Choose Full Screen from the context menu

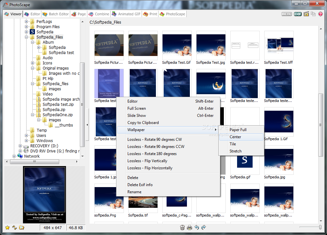(169, 108)
